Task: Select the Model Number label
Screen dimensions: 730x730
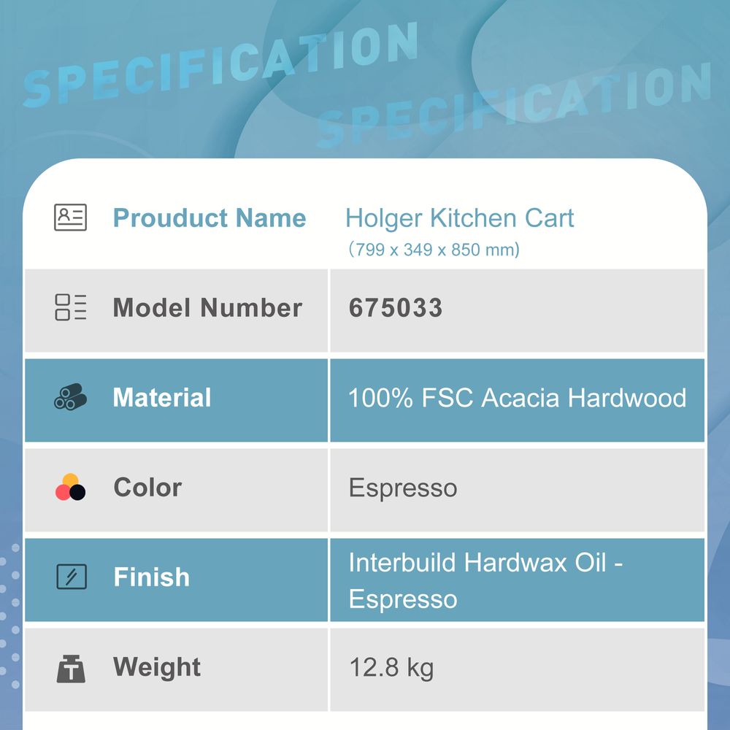Action: (x=207, y=307)
